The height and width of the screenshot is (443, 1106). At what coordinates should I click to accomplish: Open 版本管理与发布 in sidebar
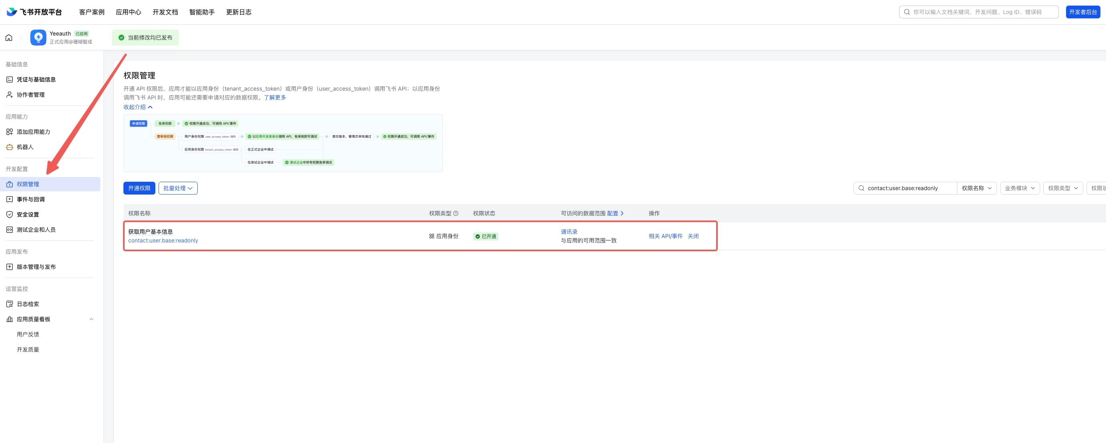point(36,267)
